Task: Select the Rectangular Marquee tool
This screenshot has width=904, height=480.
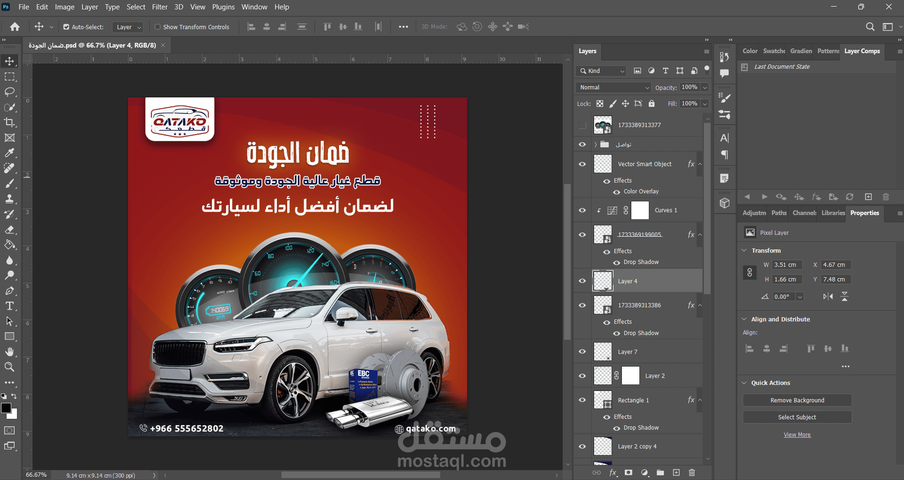Action: (9, 77)
